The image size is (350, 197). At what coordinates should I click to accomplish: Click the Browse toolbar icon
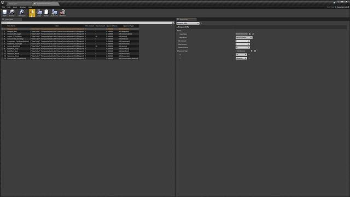point(11,13)
